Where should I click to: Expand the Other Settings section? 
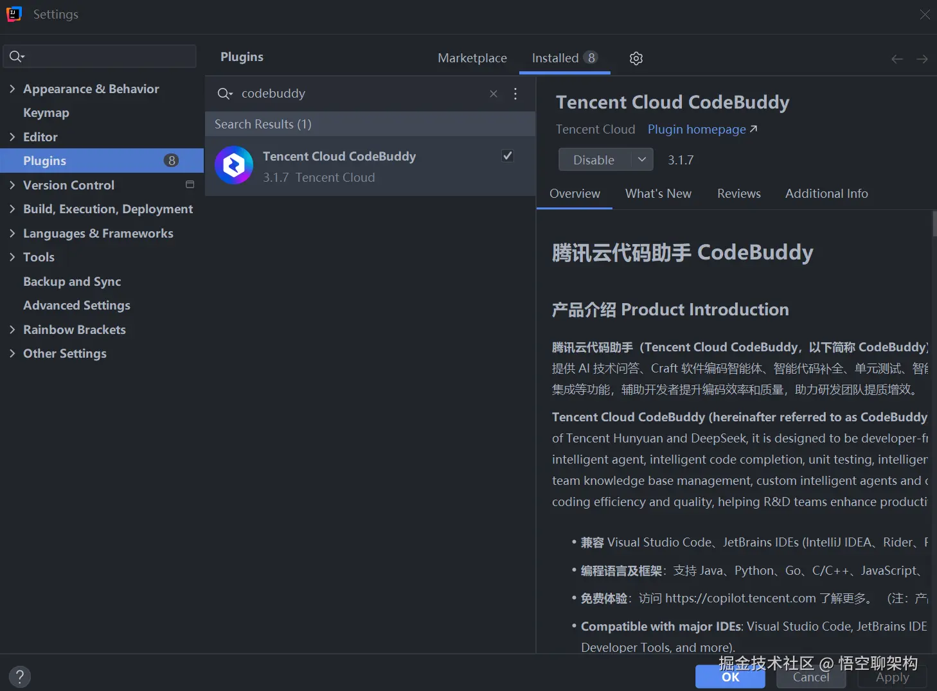pos(12,353)
